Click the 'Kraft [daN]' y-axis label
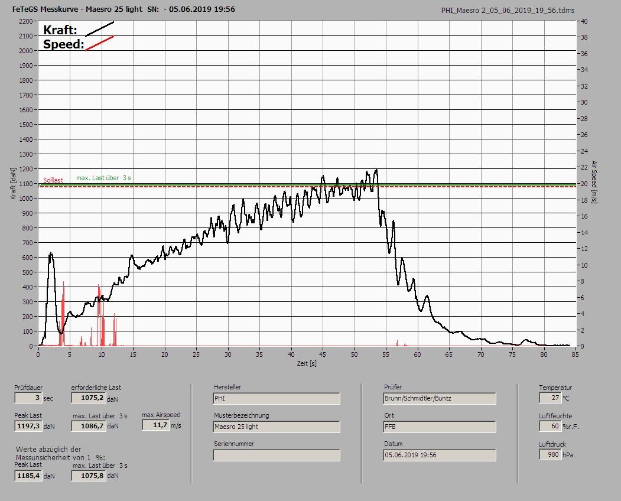This screenshot has height=501, width=621. (14, 183)
